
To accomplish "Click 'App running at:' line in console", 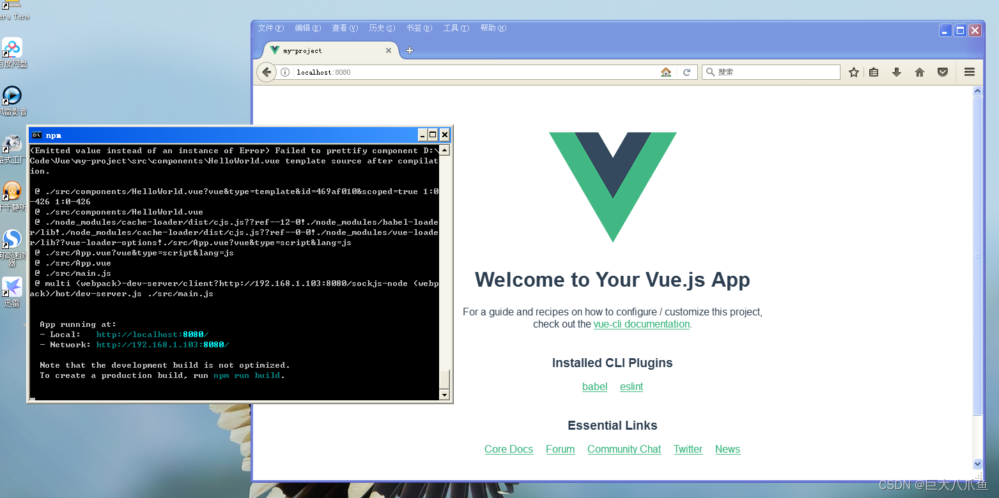I will tap(78, 324).
